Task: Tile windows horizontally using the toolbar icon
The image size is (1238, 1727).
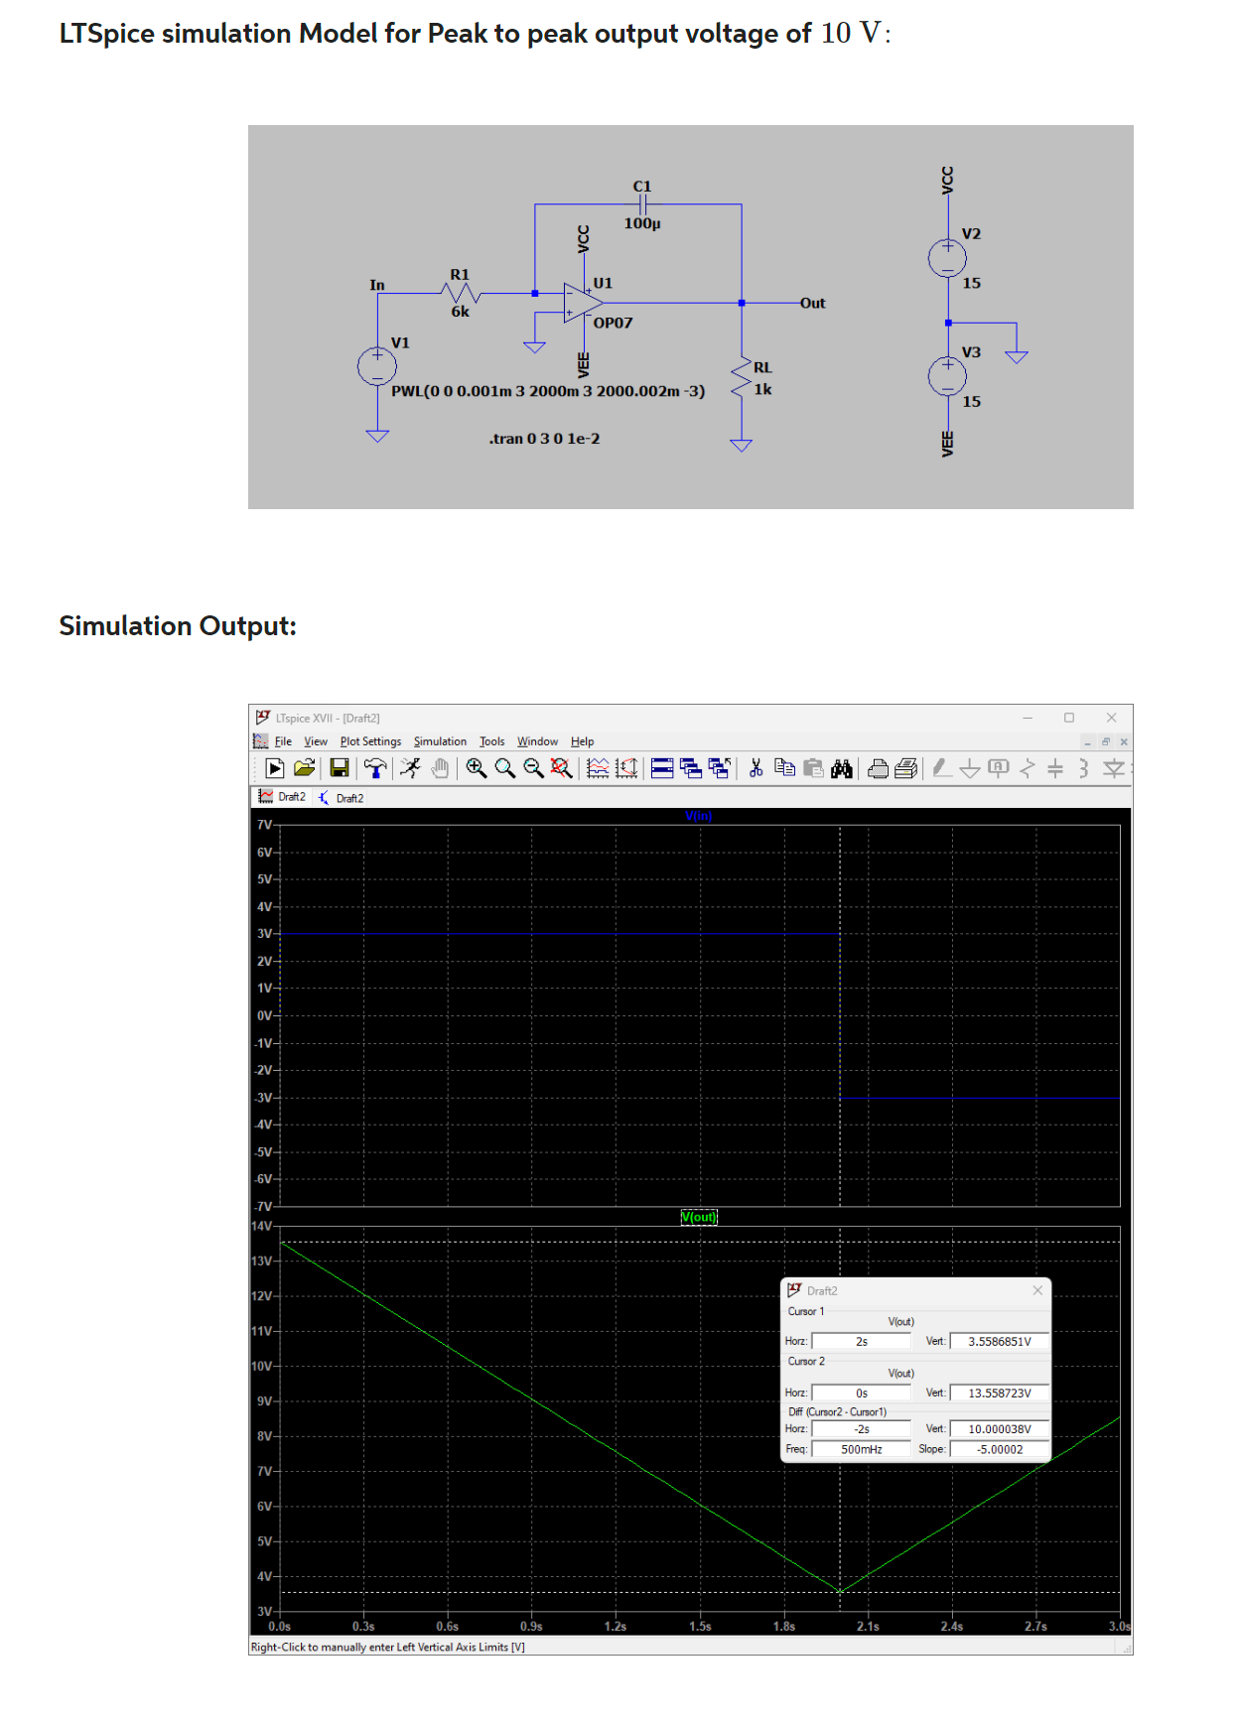Action: click(x=662, y=768)
